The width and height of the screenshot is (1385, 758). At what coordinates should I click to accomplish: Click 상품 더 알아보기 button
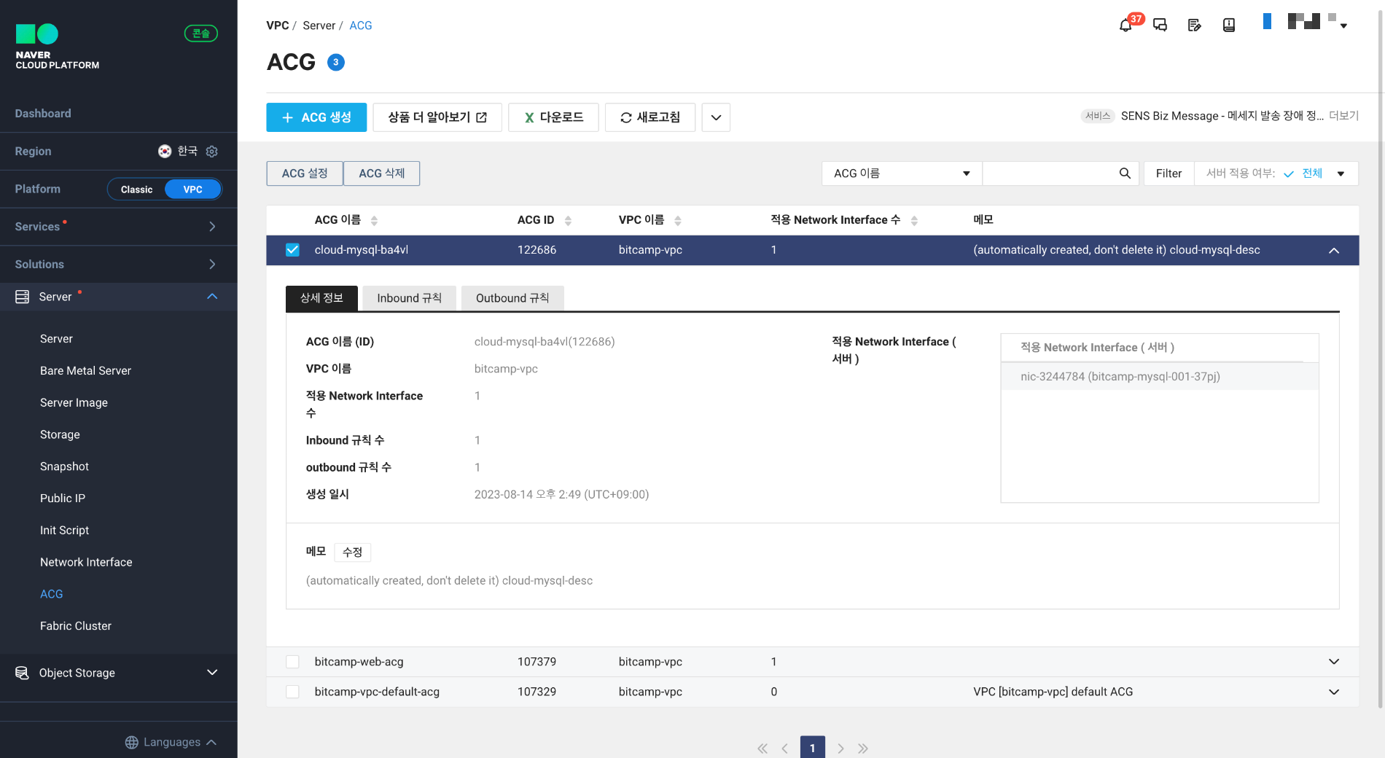437,117
